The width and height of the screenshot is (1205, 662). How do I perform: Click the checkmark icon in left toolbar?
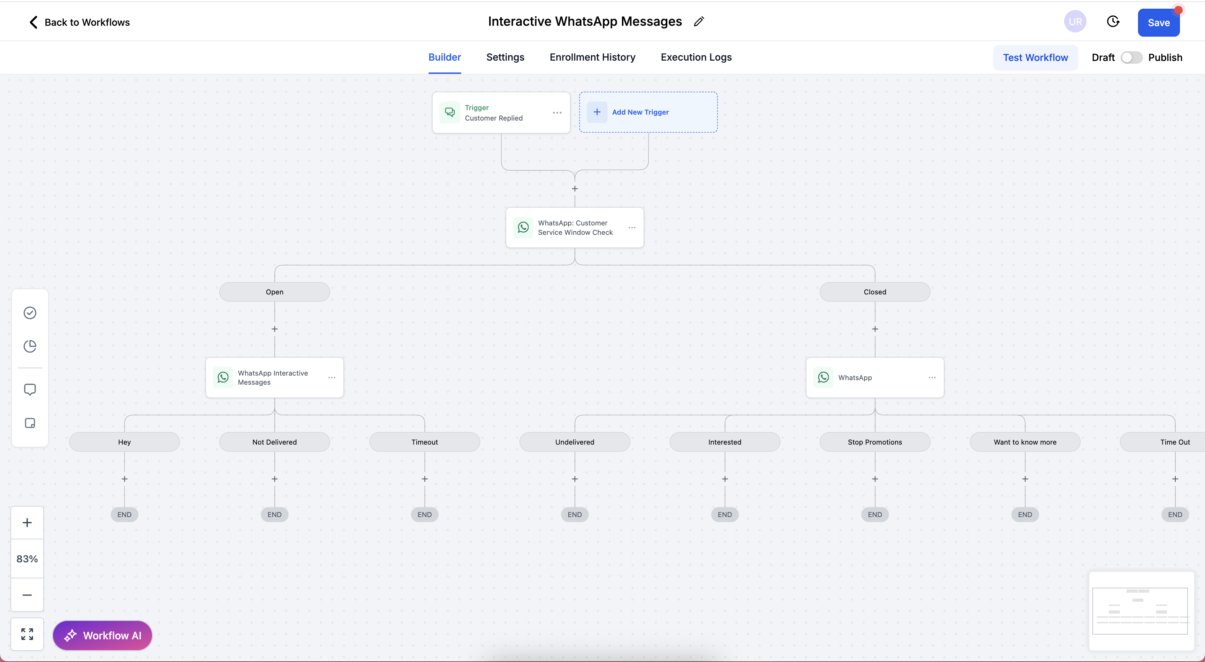pyautogui.click(x=30, y=313)
